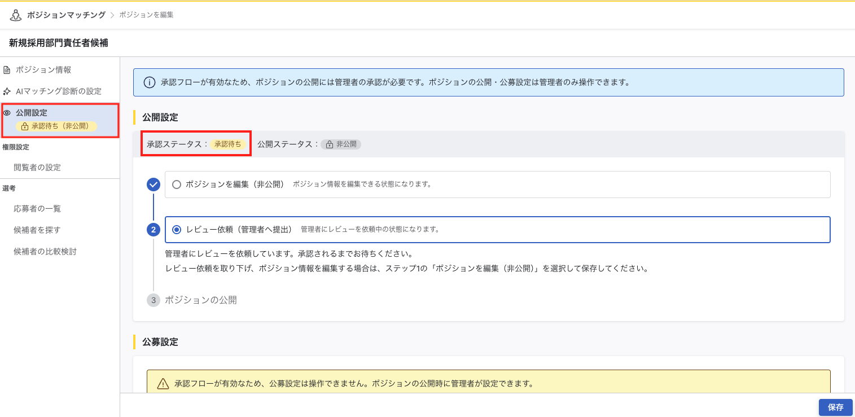Click the info icon in blue banner
Screen dimensions: 855x417
[149, 82]
